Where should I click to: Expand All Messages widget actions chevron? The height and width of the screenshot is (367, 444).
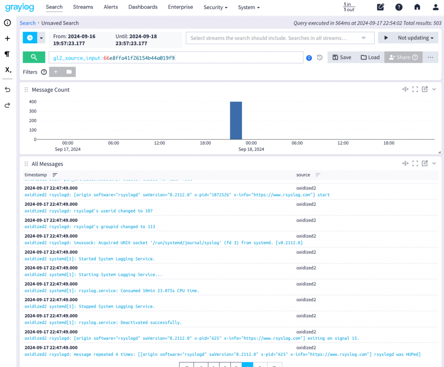click(434, 164)
